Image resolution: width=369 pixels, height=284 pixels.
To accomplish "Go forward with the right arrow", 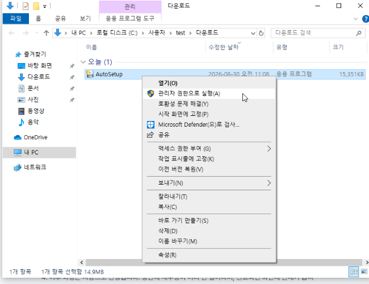I will coord(26,33).
